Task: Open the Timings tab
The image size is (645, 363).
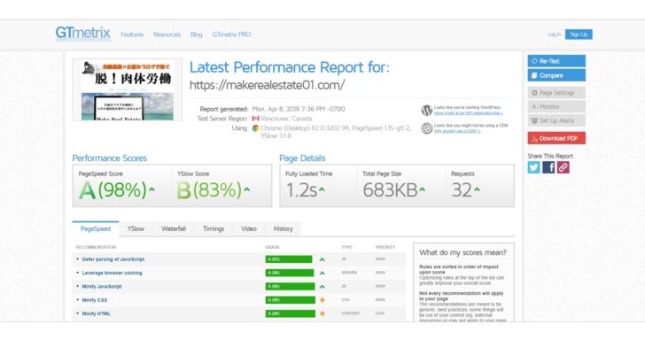Action: pyautogui.click(x=214, y=229)
